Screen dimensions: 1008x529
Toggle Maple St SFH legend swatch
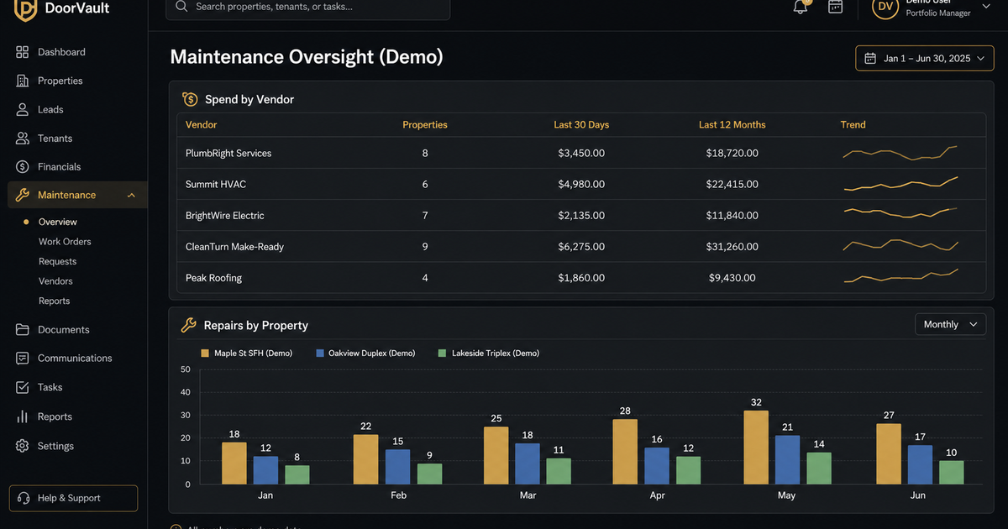(205, 354)
